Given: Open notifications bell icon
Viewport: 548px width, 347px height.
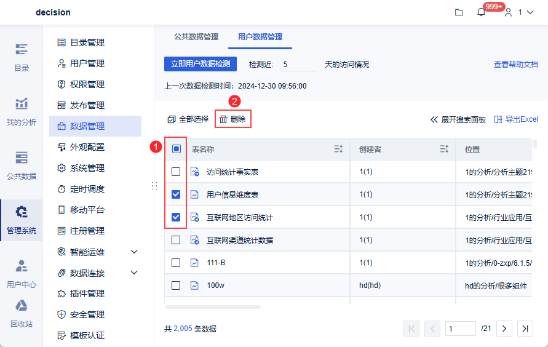Looking at the screenshot, I should coord(481,12).
